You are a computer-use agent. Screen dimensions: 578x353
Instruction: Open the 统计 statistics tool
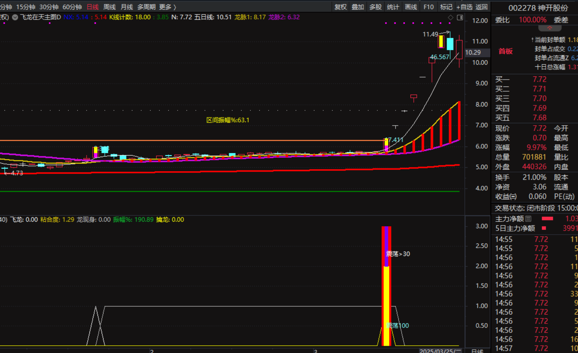tap(393, 7)
